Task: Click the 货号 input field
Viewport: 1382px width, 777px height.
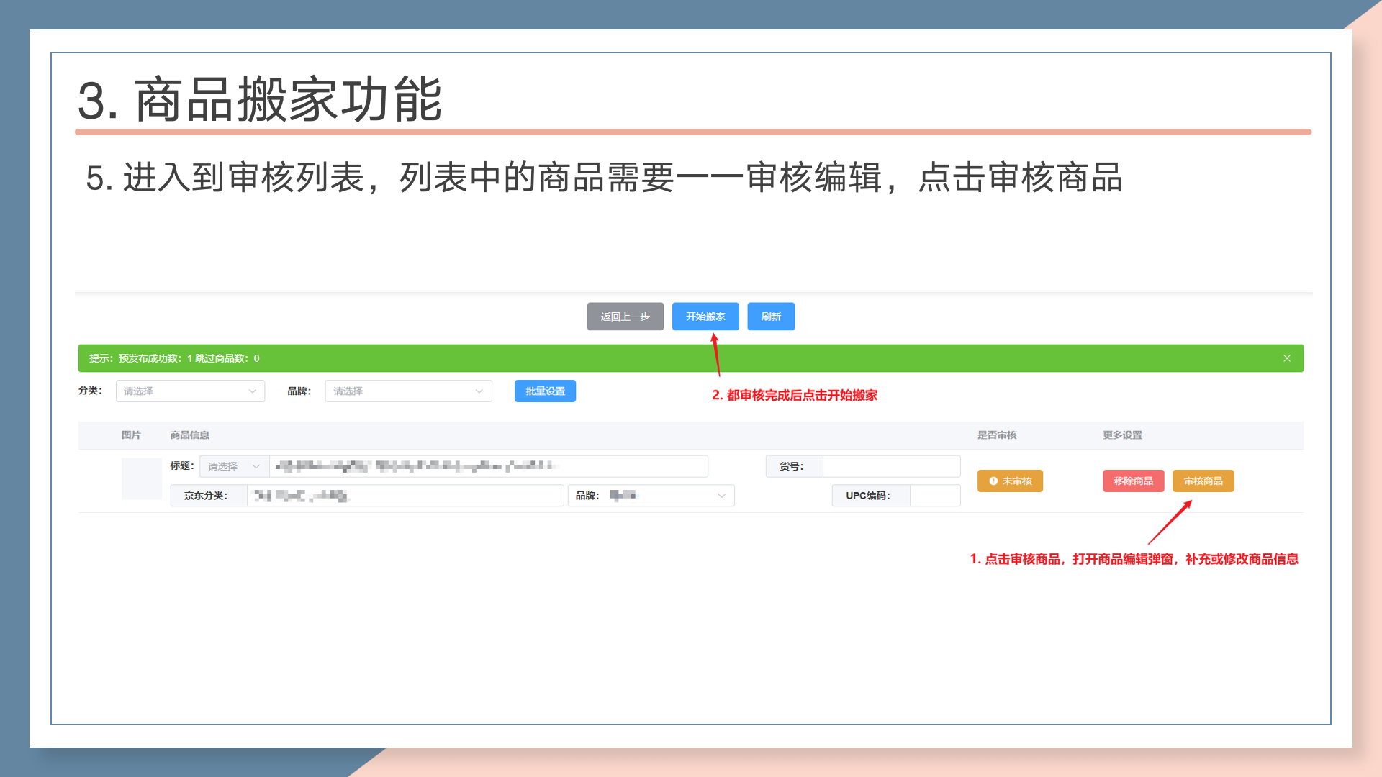Action: coord(891,466)
